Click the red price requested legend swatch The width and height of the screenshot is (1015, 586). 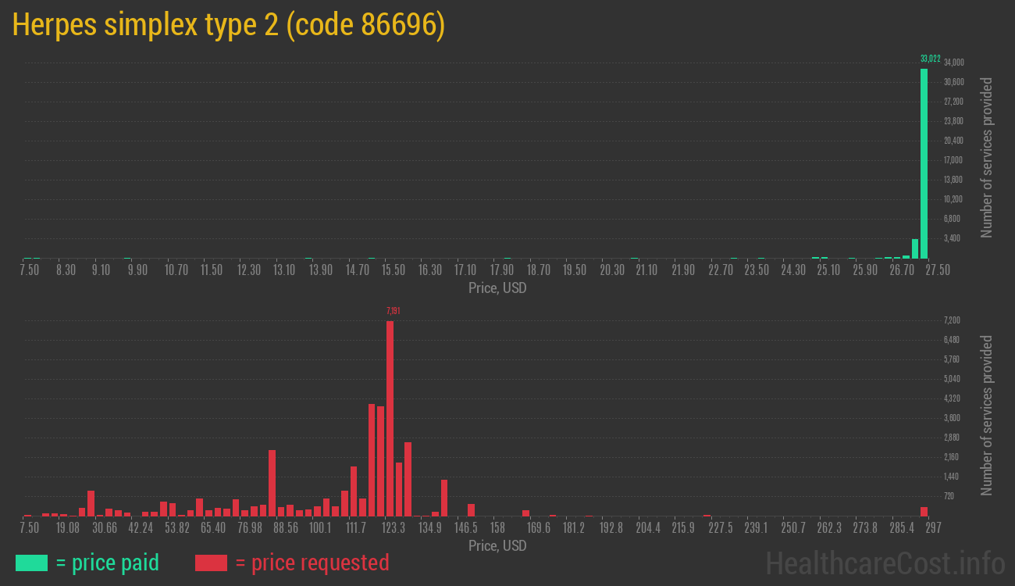pyautogui.click(x=211, y=563)
